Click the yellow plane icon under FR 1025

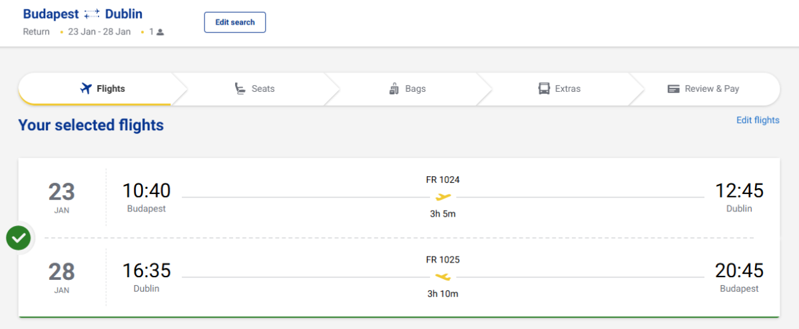coord(443,276)
